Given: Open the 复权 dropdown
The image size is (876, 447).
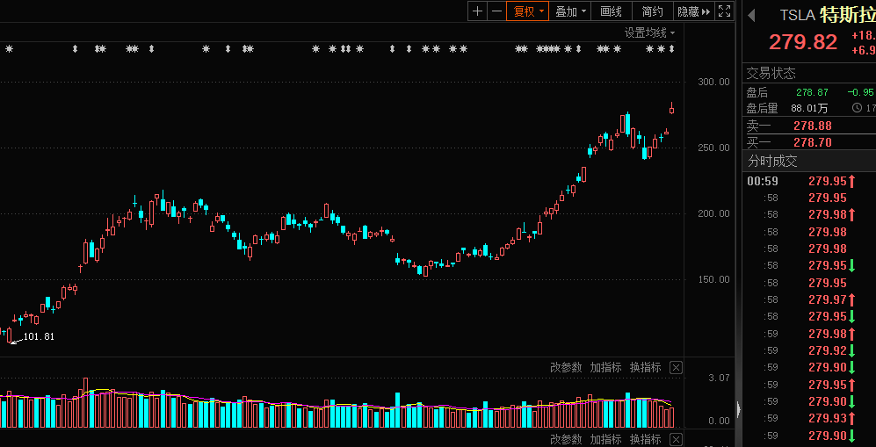Looking at the screenshot, I should [528, 11].
